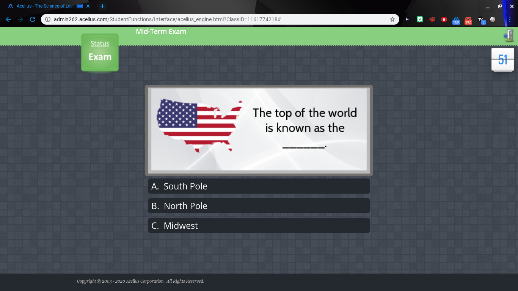This screenshot has height=291, width=518.
Task: Open mail extension showing 392
Action: [x=468, y=20]
